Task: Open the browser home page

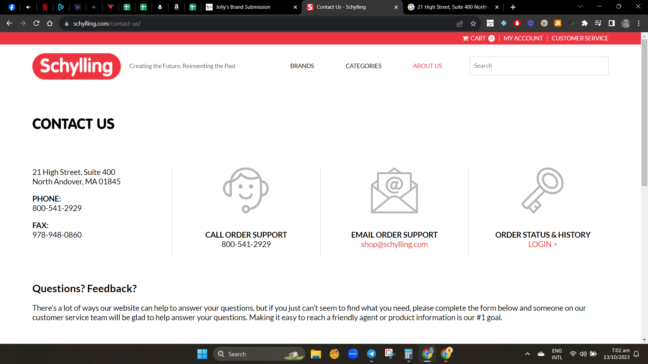Action: [x=50, y=23]
